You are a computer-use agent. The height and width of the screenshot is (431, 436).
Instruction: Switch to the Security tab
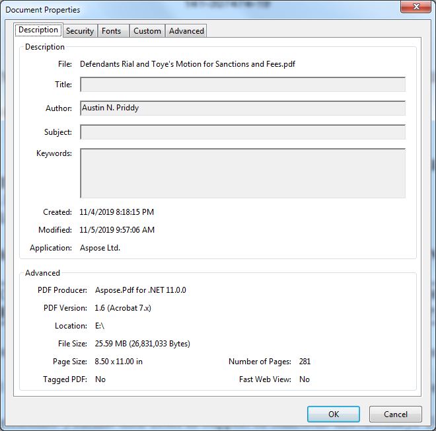tap(80, 31)
